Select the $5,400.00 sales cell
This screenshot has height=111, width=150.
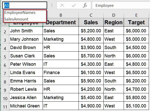pyautogui.click(x=91, y=98)
